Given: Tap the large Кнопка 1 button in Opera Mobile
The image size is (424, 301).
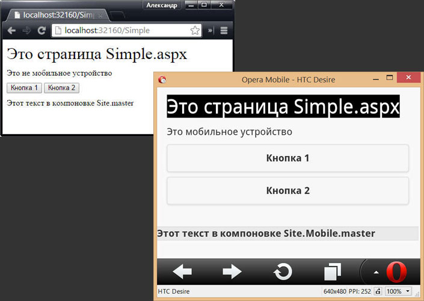Looking at the screenshot, I should (x=287, y=158).
